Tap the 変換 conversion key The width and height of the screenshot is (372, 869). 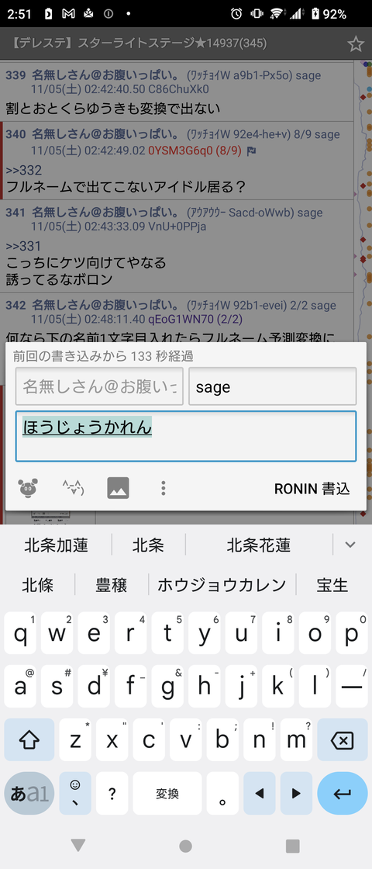pos(167,793)
